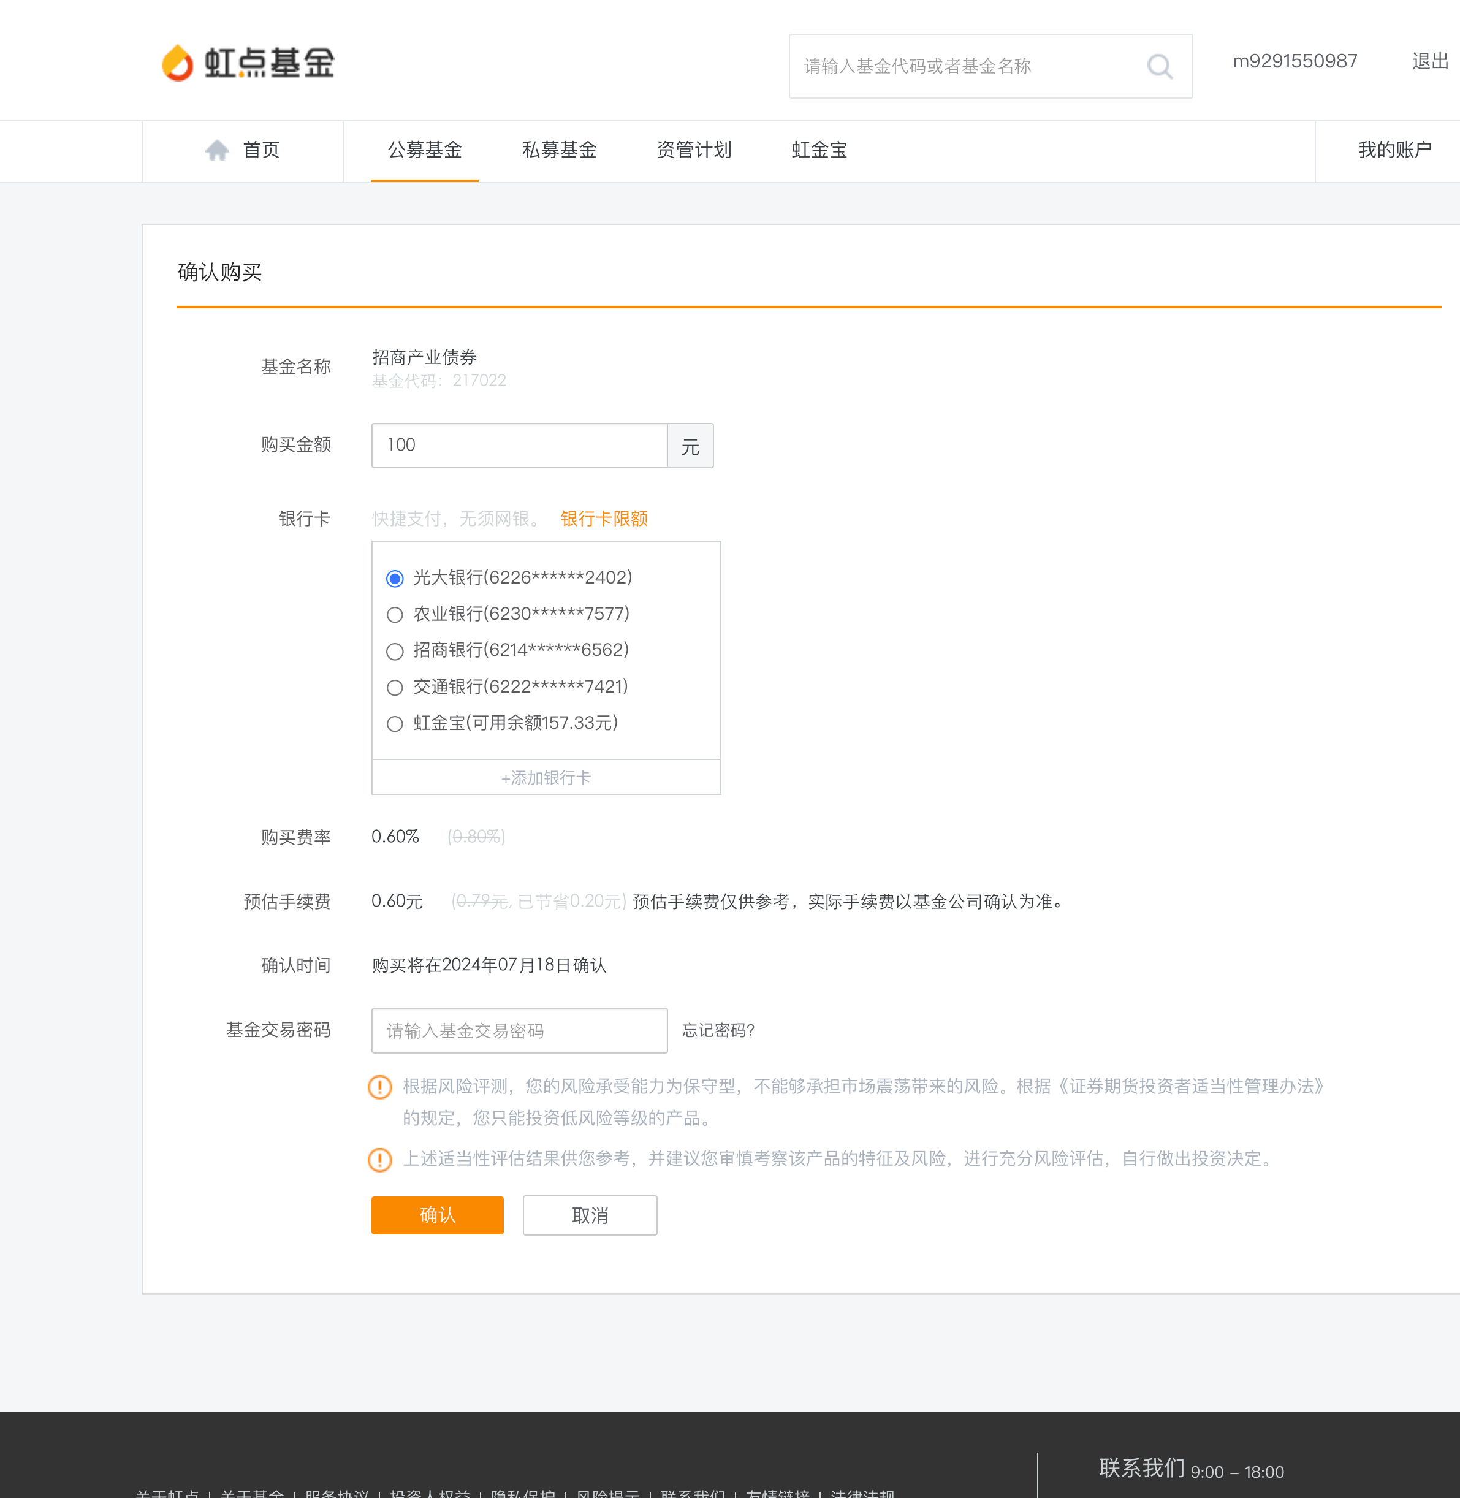Click the 虹点基金 logo

[248, 63]
